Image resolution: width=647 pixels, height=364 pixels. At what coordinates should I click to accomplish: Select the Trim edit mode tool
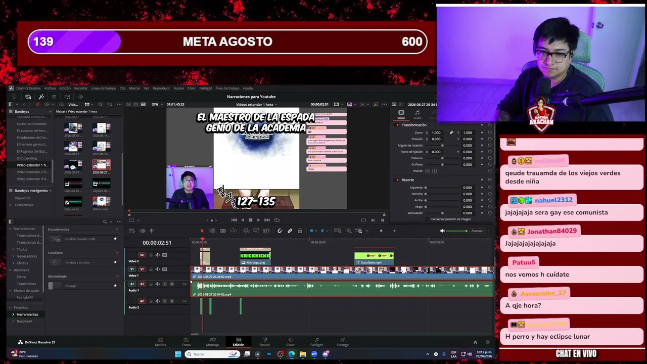point(213,231)
